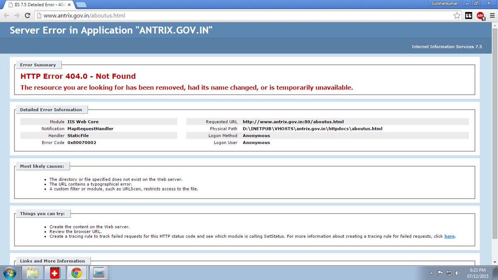Open the Windows Start menu

click(10, 273)
